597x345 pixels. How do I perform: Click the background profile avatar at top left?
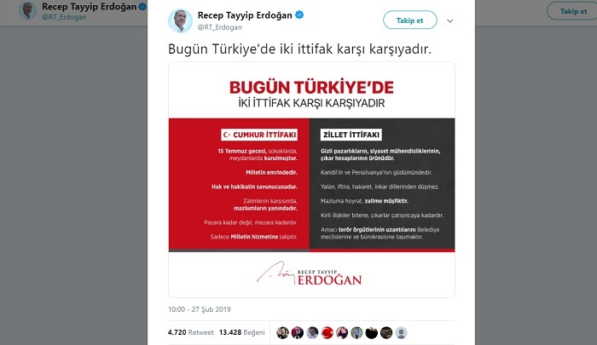pyautogui.click(x=27, y=11)
